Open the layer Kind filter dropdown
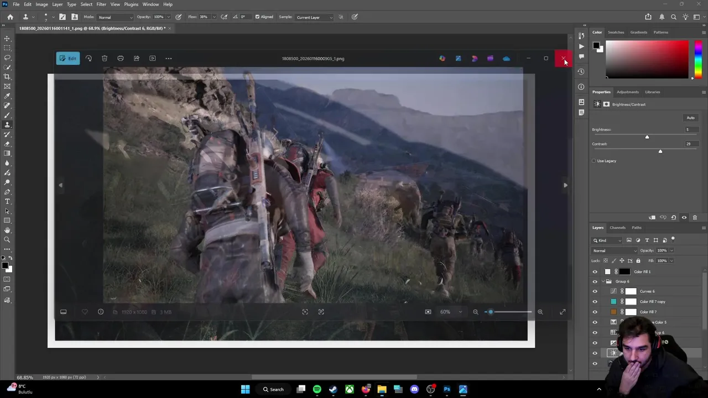Viewport: 708px width, 398px height. [x=607, y=240]
